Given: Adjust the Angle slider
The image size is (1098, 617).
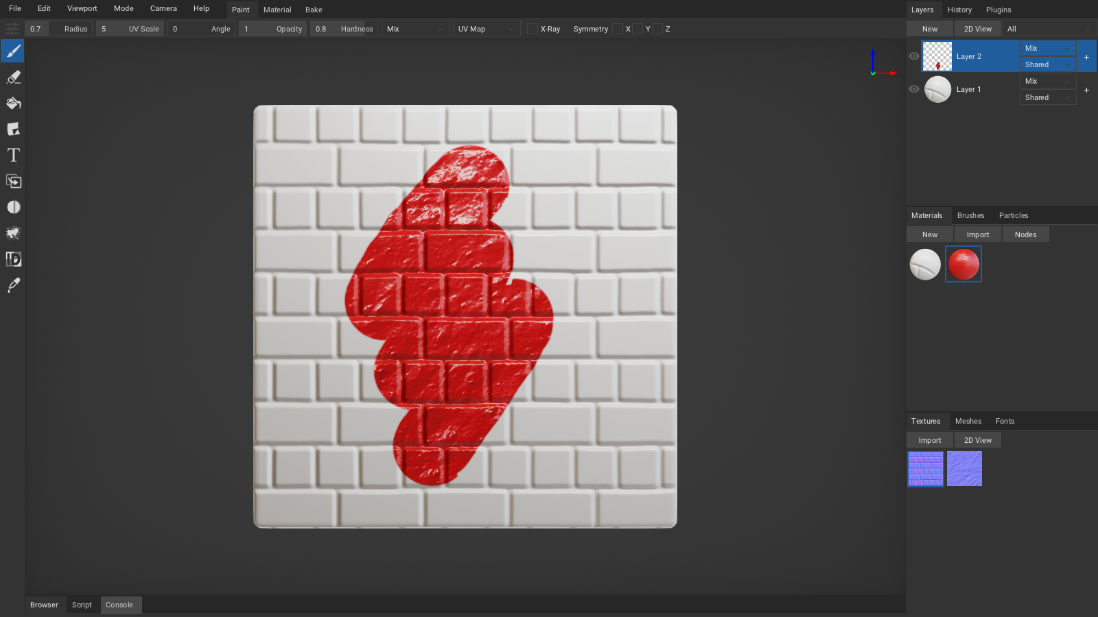Looking at the screenshot, I should pos(202,29).
